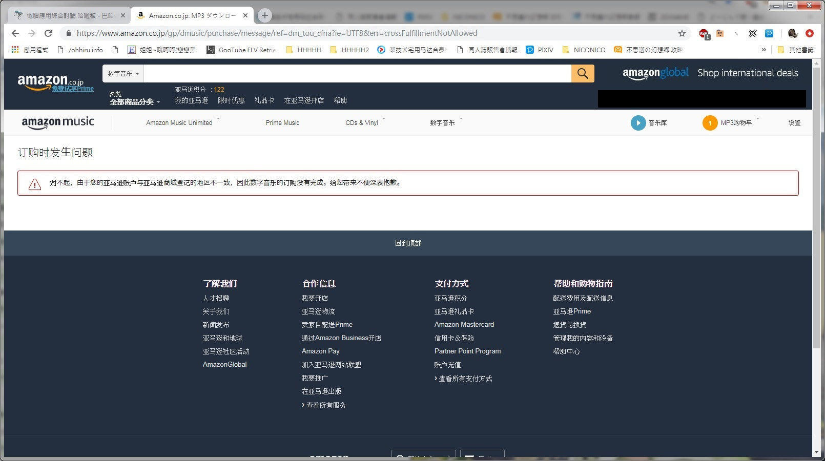
Task: Click the red update arrow icon
Action: [x=810, y=33]
